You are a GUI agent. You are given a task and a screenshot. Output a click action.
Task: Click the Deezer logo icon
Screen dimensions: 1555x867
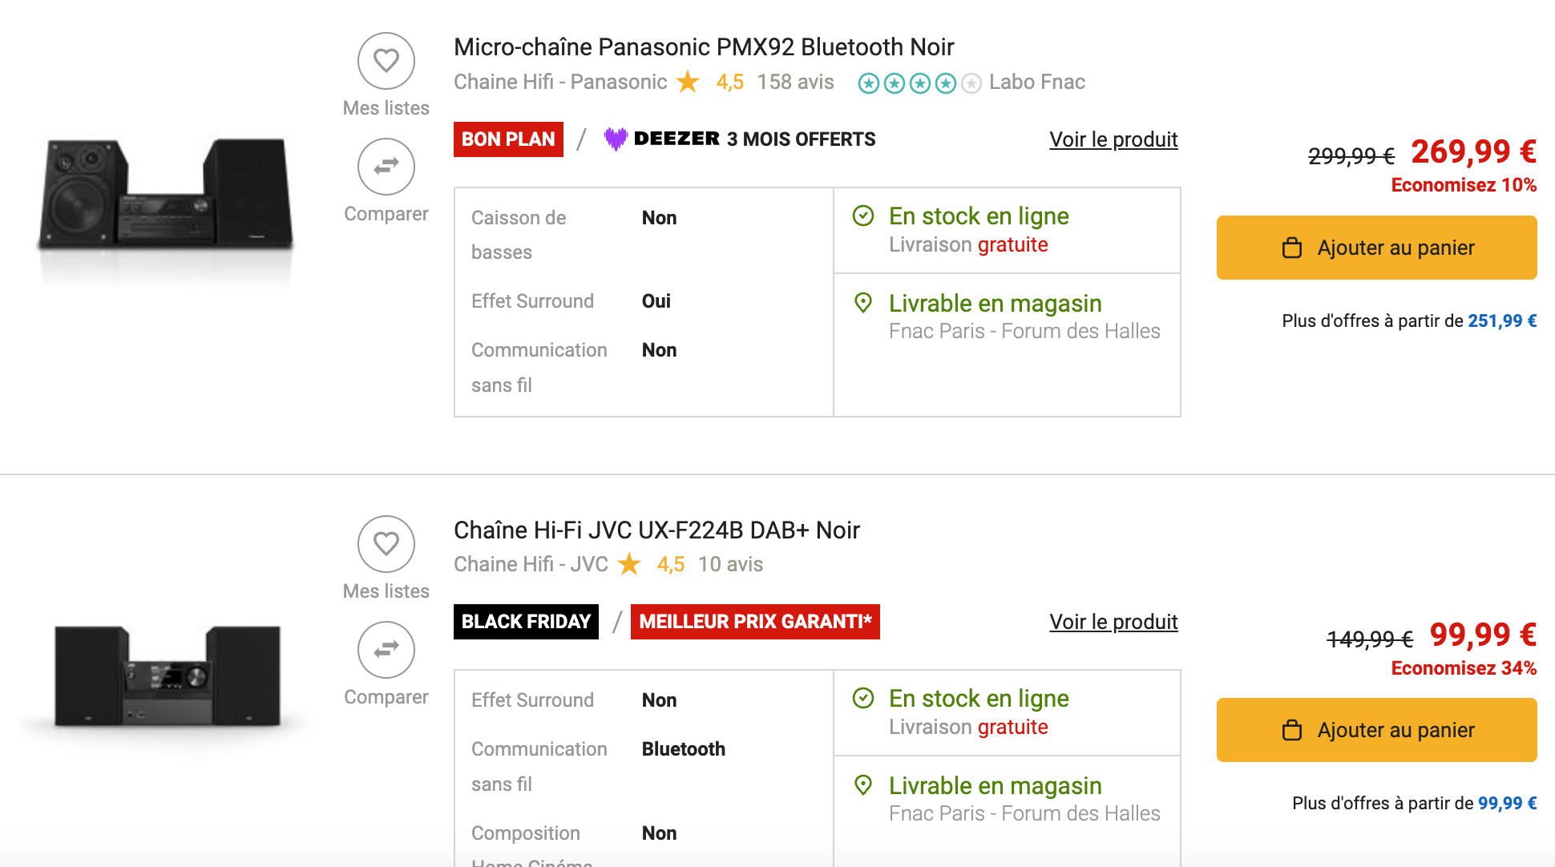point(616,139)
